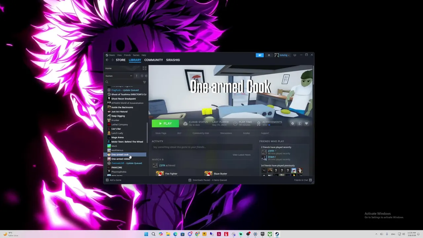Image resolution: width=423 pixels, height=238 pixels.
Task: Open Windows taskbar search
Action: [x=153, y=234]
